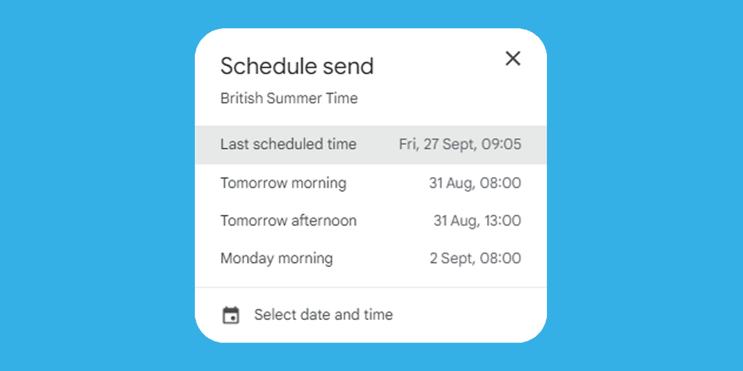Select Tomorrow afternoon option
Viewport: 743px width, 371px height.
(x=370, y=221)
